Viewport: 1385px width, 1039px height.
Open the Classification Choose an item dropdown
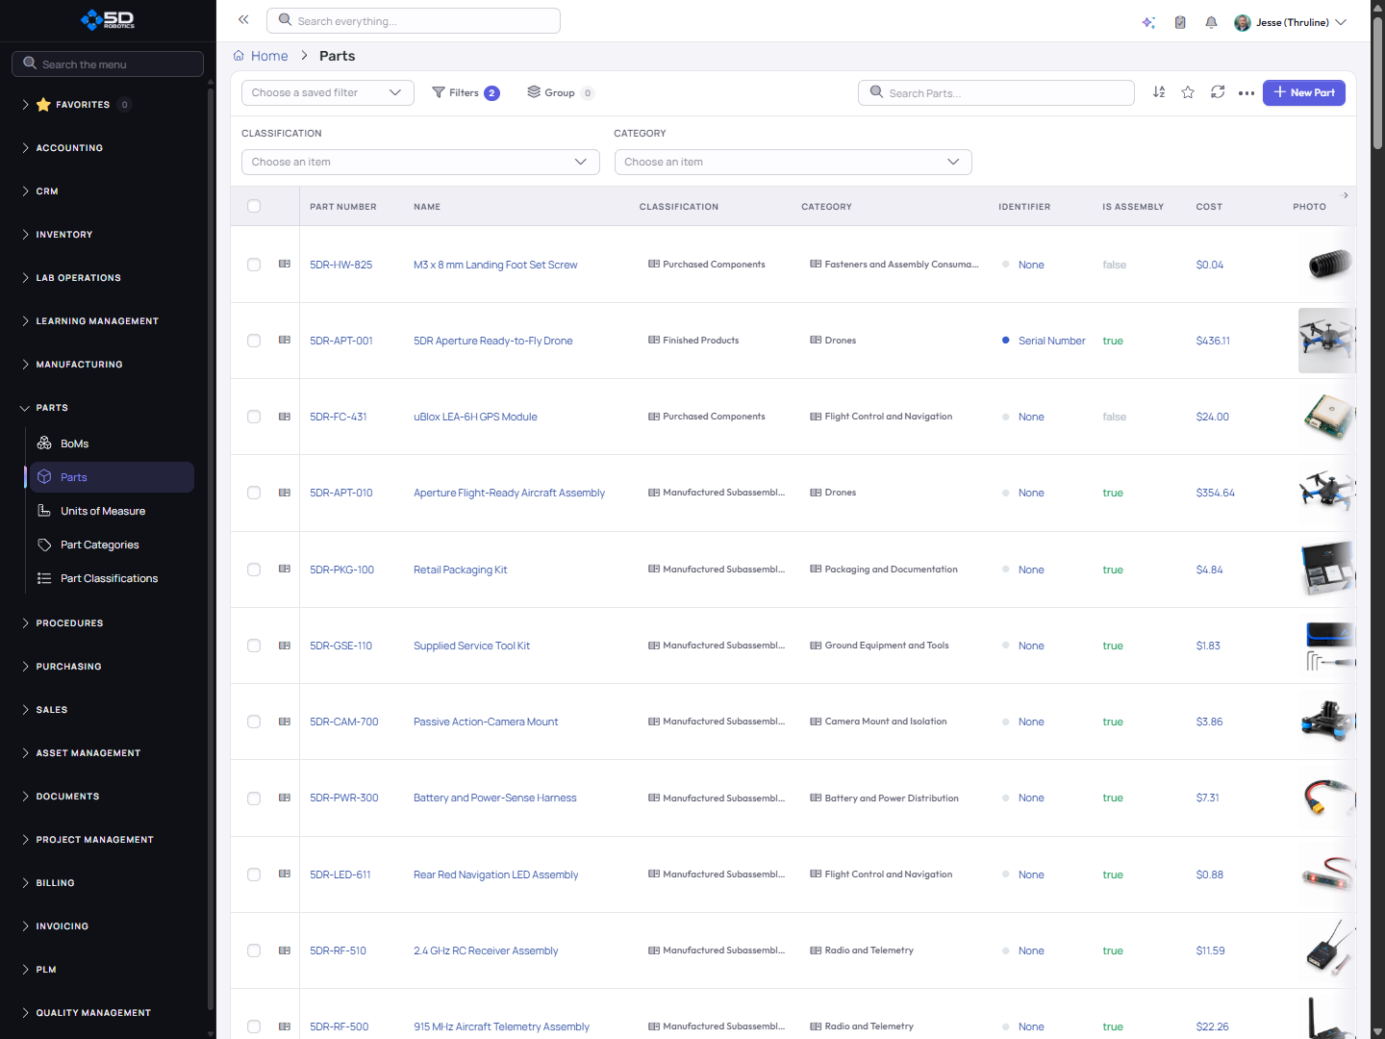click(x=420, y=162)
